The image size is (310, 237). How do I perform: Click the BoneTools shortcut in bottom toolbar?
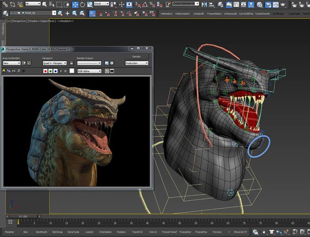click(x=73, y=232)
